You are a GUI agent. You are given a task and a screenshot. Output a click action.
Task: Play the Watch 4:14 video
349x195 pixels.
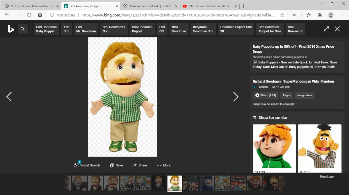[265, 95]
